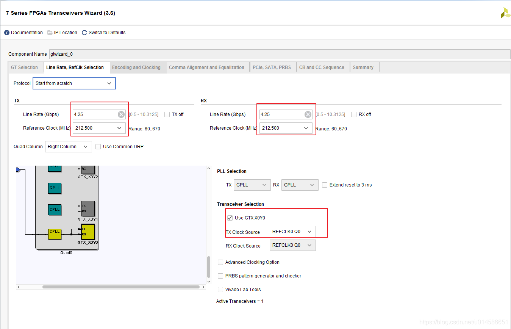This screenshot has height=329, width=511.
Task: Enable Advanced Clocking Option
Action: coord(220,262)
